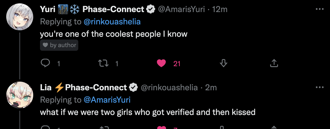Open the 2m timestamp on Lia's tweet
The height and width of the screenshot is (129, 330).
point(211,87)
